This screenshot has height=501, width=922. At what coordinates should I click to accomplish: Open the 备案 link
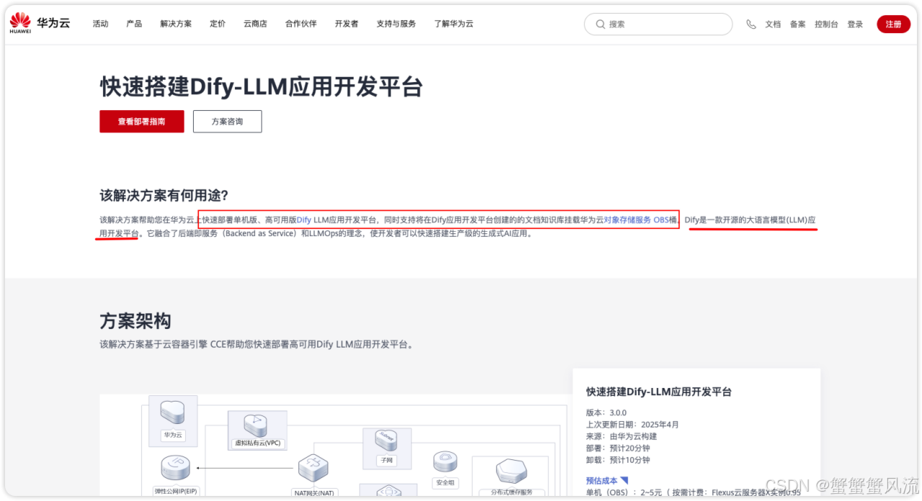point(798,24)
